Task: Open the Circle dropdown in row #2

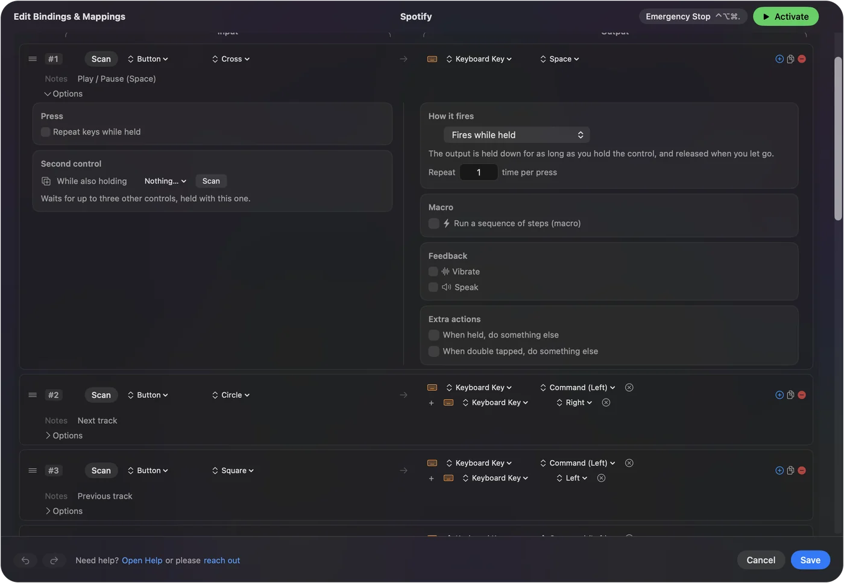Action: pos(231,395)
